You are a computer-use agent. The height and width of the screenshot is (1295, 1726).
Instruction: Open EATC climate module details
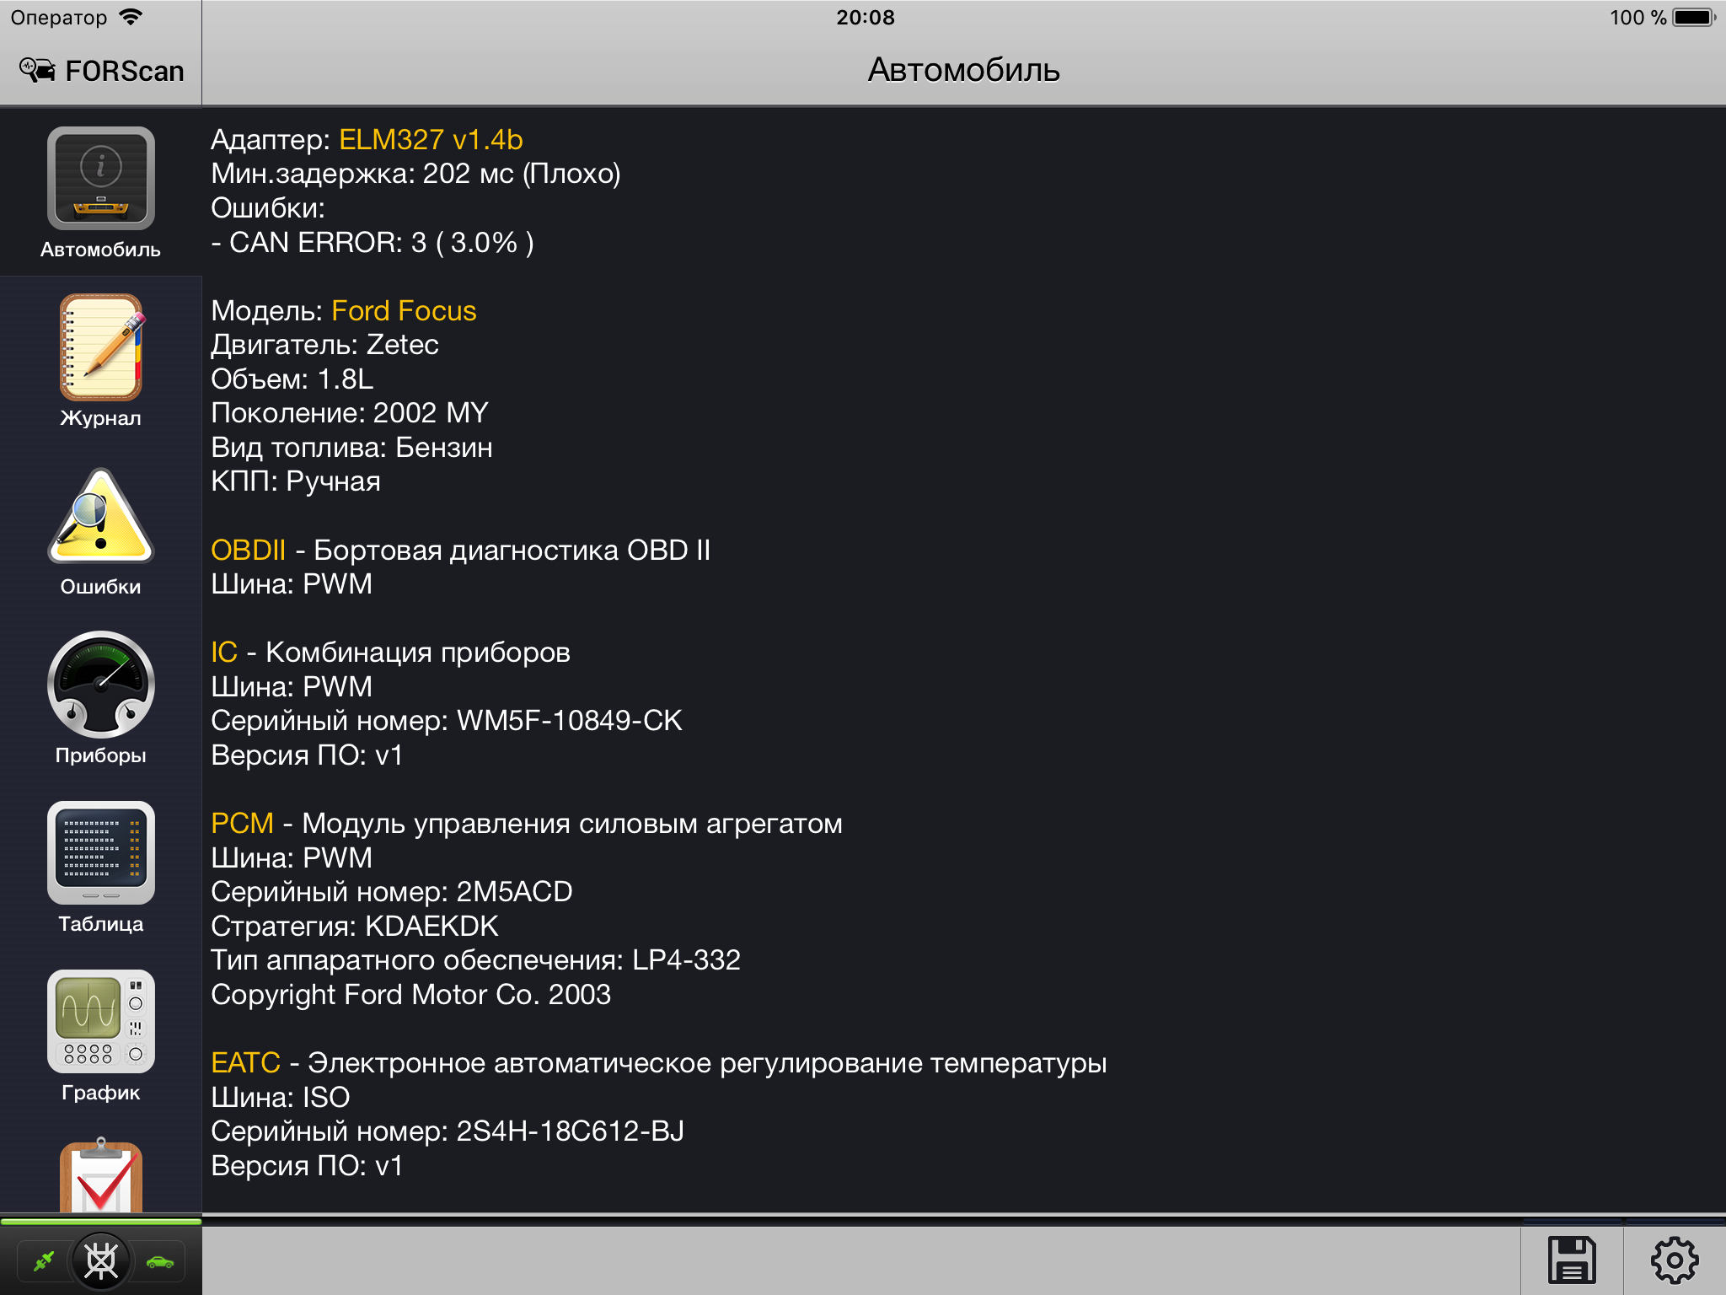pyautogui.click(x=245, y=1063)
